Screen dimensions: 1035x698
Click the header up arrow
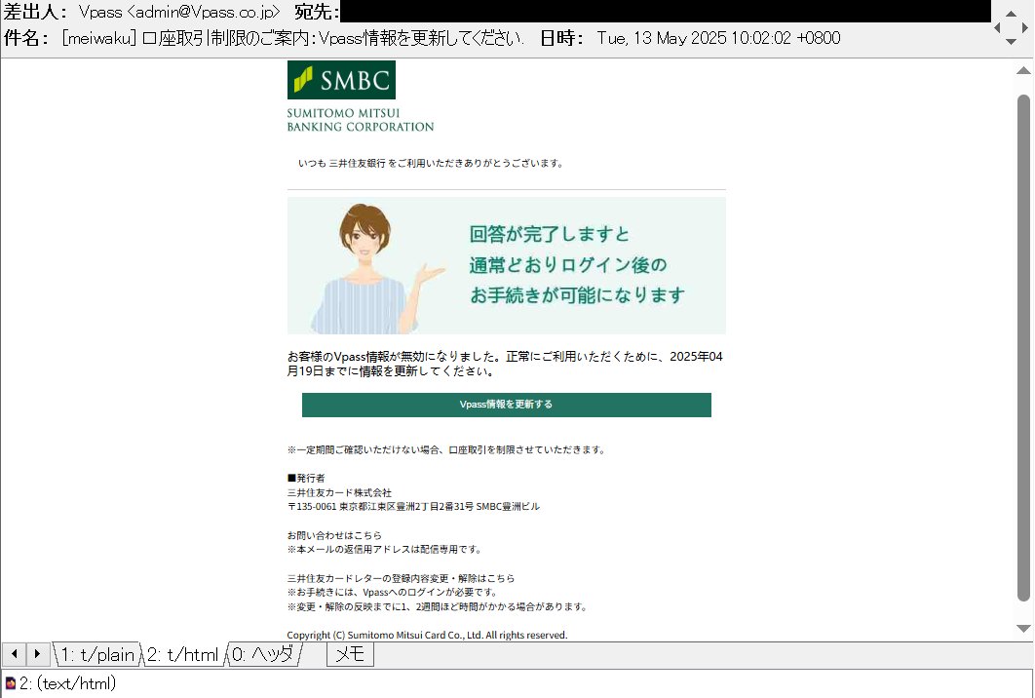pos(1011,14)
